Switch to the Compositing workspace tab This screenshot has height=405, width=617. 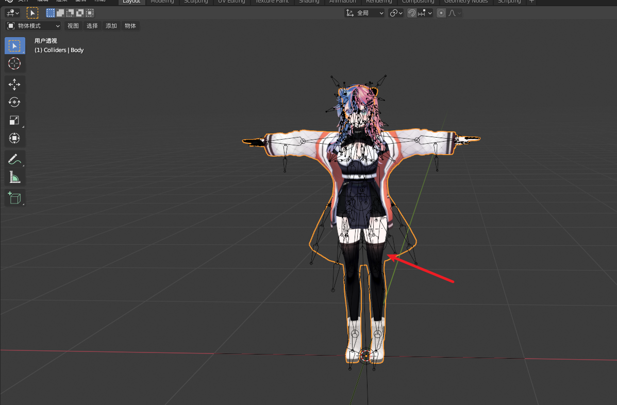click(418, 2)
